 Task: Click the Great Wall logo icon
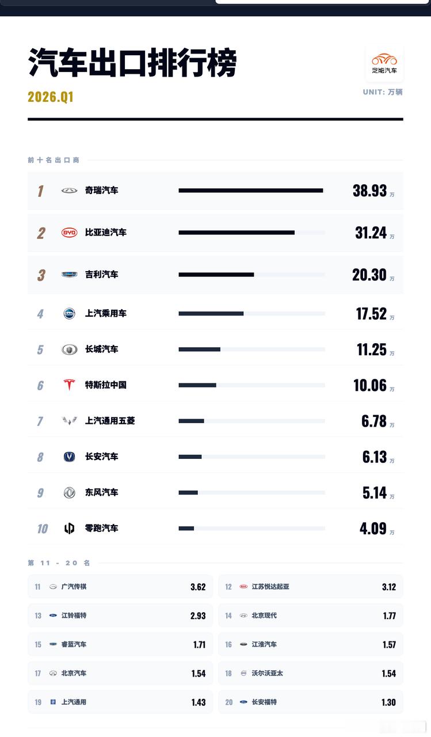69,349
